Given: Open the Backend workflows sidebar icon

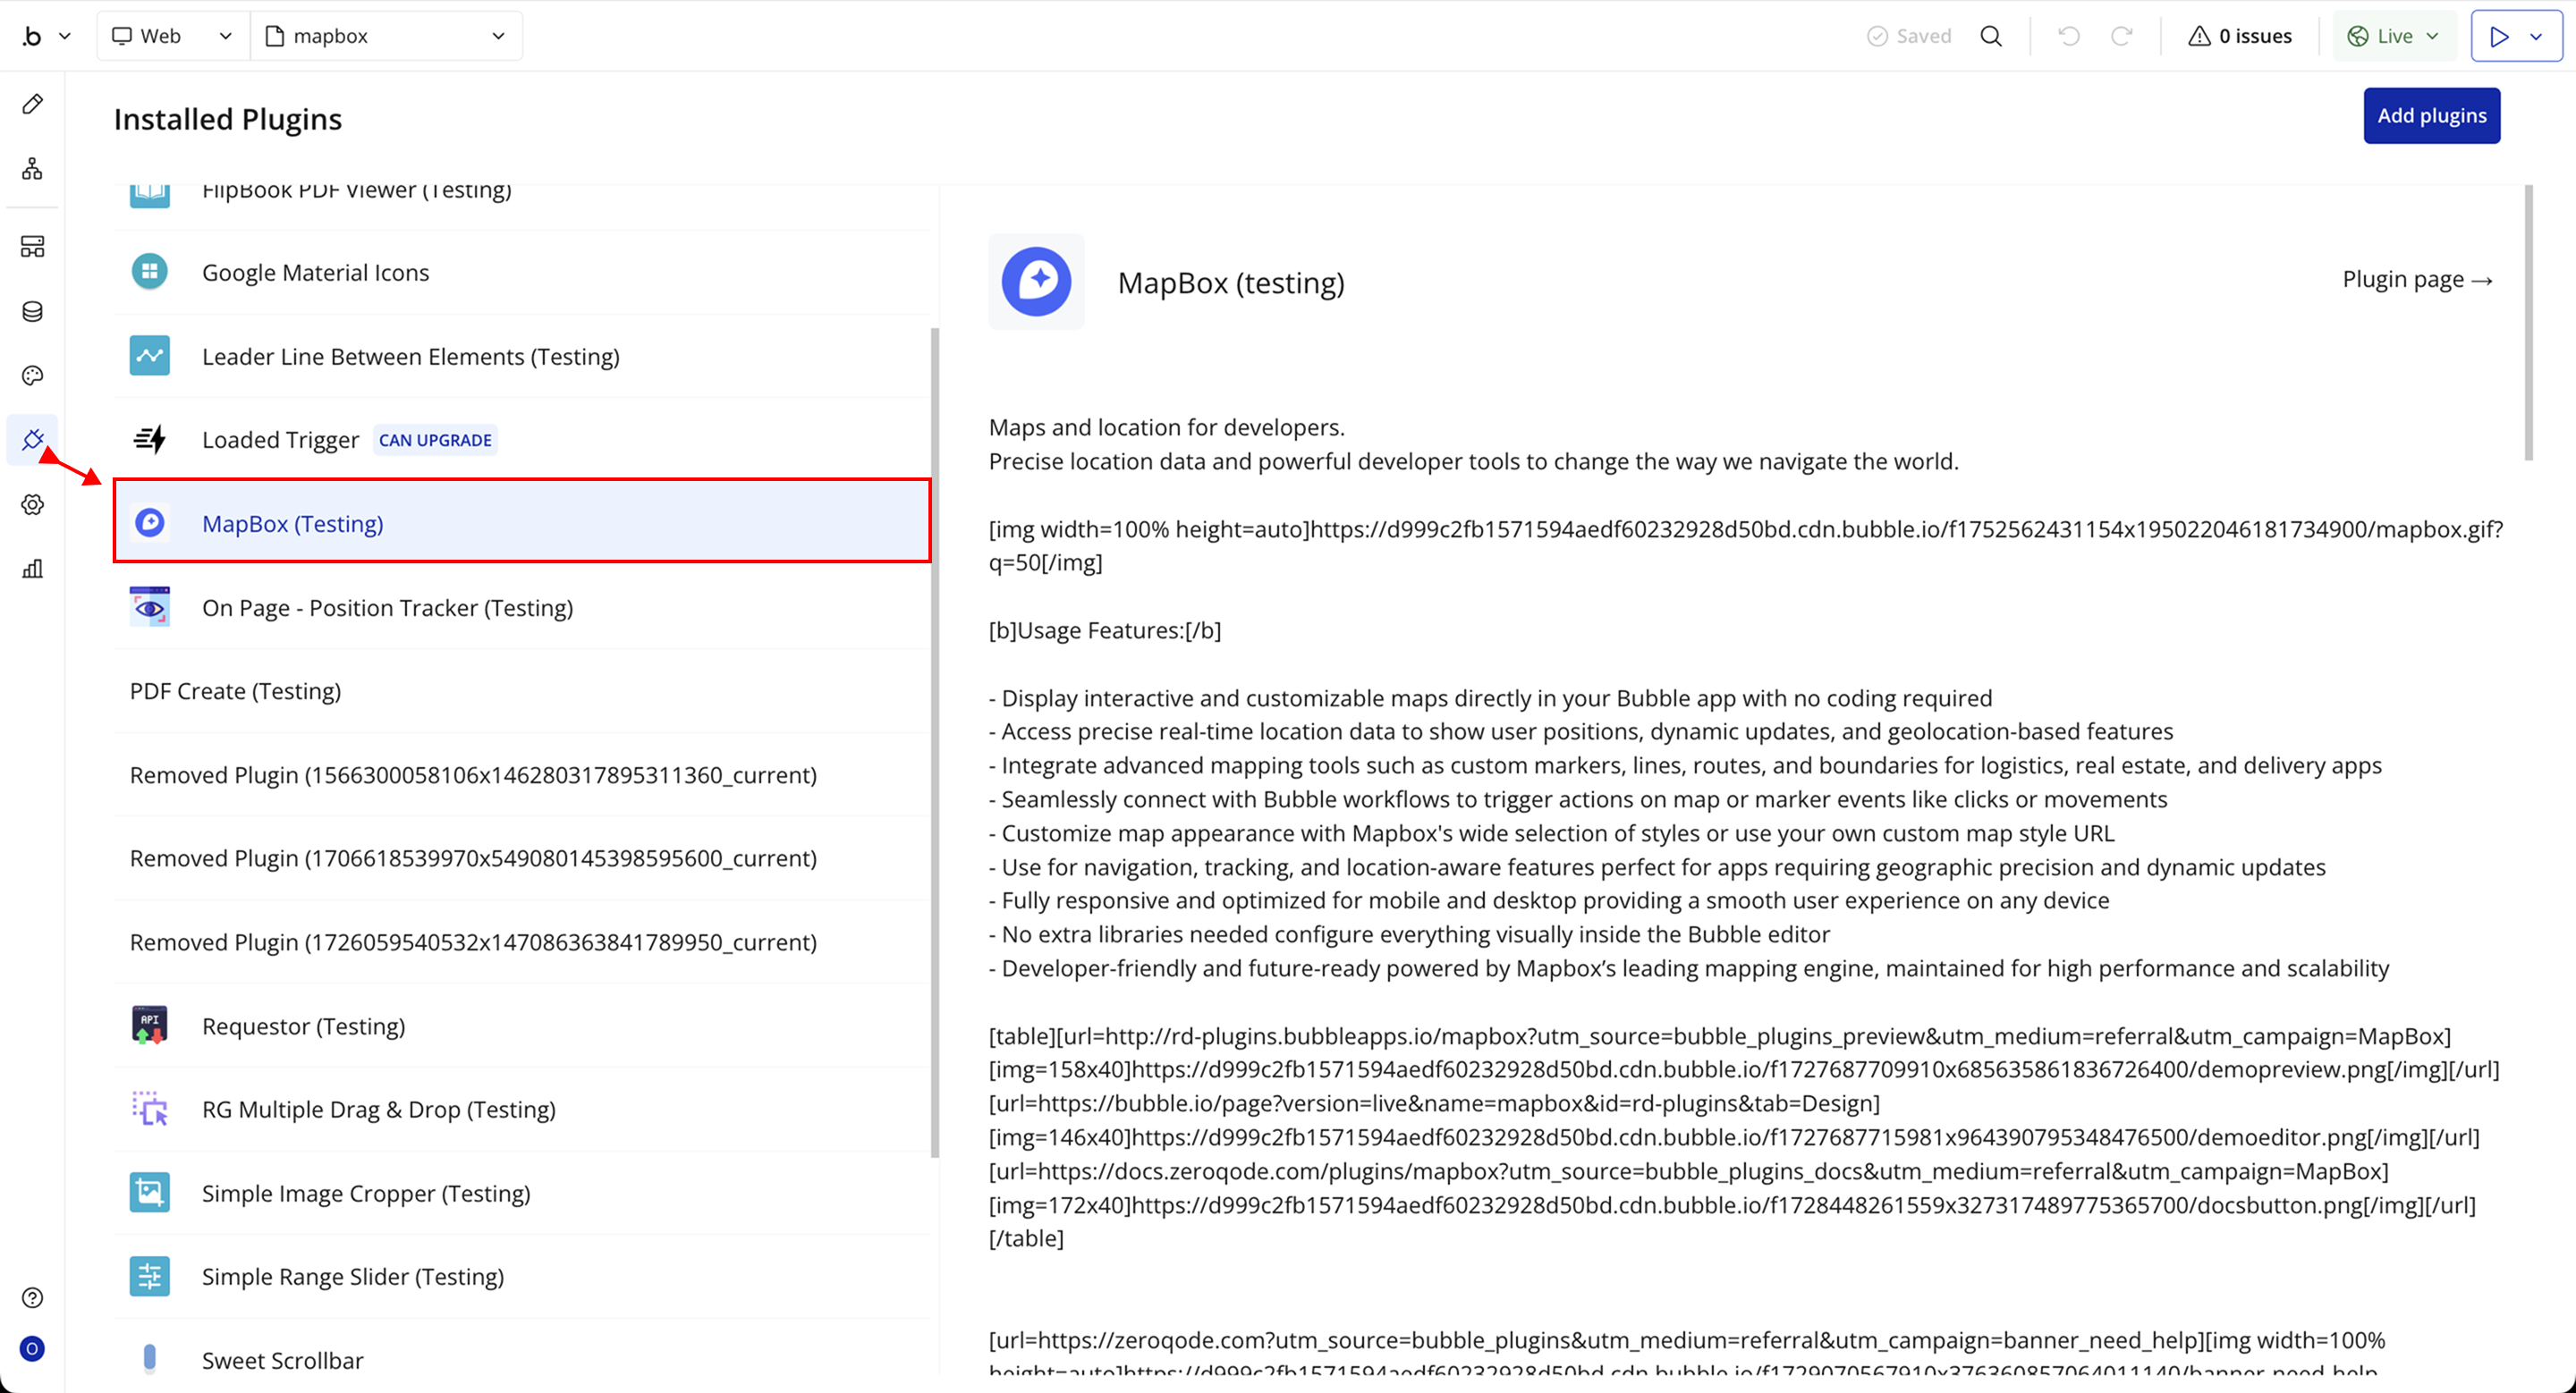Looking at the screenshot, I should coord(32,247).
